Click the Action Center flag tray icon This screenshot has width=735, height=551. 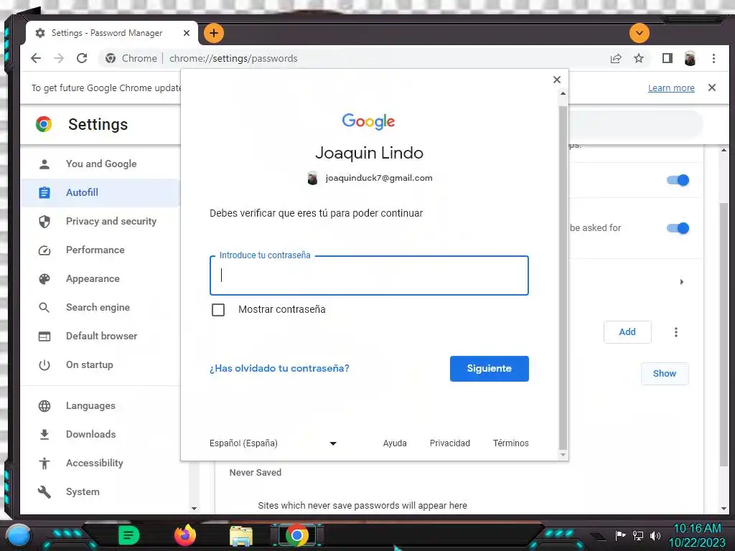coord(620,535)
